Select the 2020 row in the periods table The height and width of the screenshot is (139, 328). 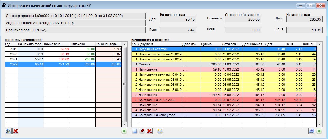click(63, 54)
